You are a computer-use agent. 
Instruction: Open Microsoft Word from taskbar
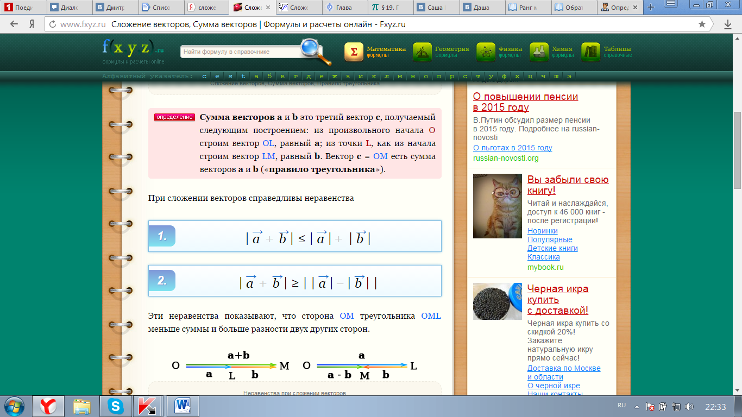click(183, 406)
